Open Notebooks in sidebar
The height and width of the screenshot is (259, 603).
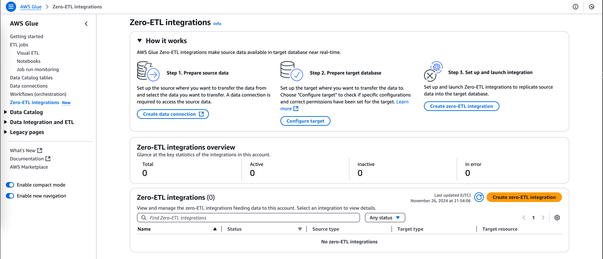(x=29, y=61)
